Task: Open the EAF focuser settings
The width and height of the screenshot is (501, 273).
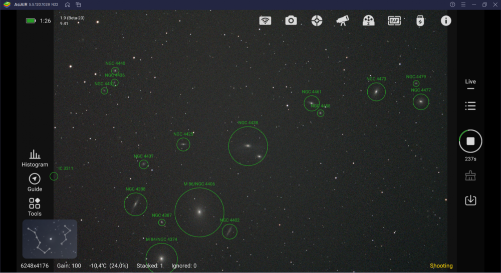Action: (x=394, y=20)
